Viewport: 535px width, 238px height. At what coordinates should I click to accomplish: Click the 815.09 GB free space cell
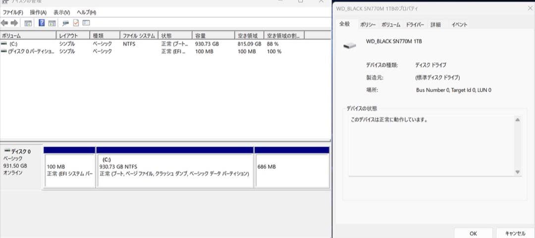pos(249,44)
